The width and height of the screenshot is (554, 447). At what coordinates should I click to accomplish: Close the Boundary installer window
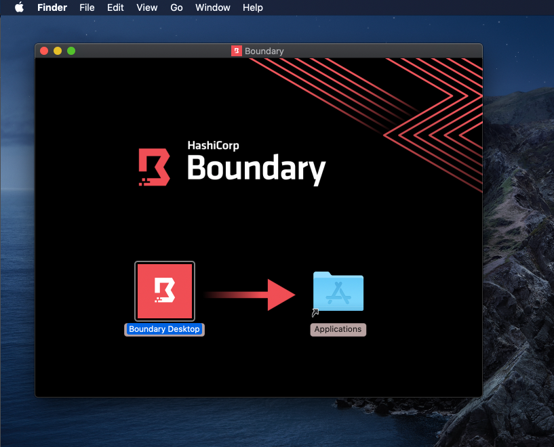click(44, 51)
